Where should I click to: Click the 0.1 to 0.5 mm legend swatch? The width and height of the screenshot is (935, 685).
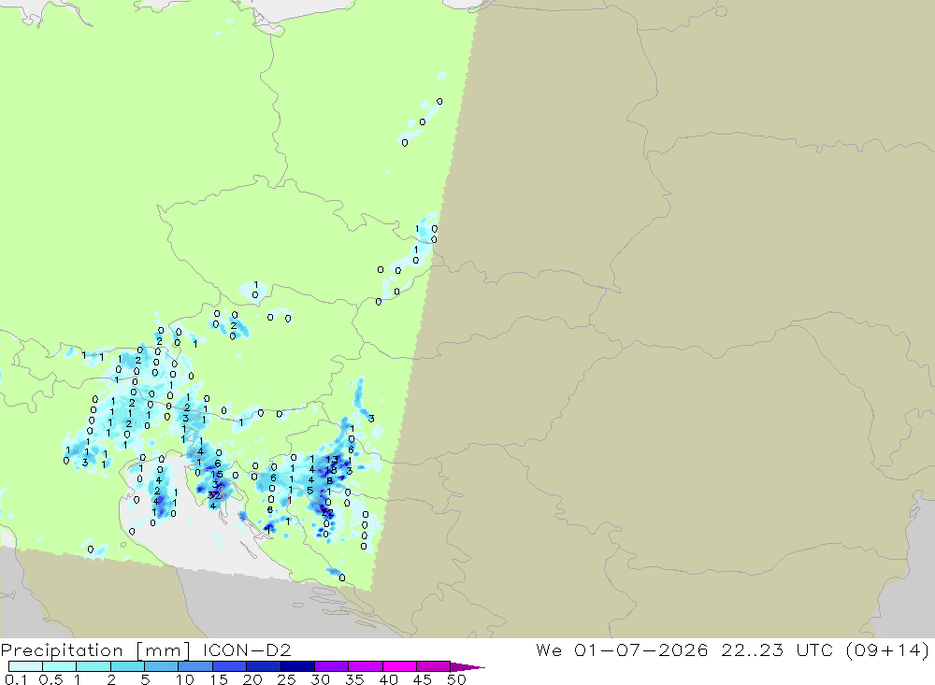coord(25,666)
